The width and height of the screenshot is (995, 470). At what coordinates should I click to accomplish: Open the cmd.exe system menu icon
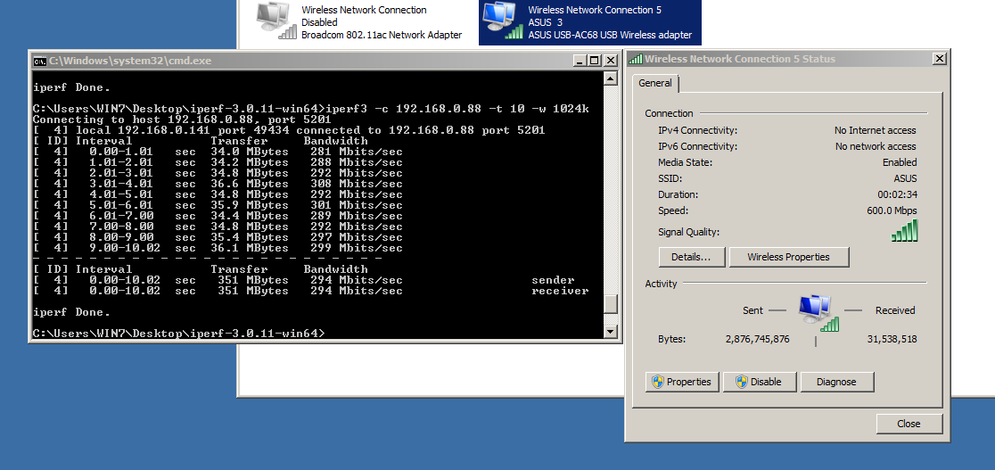pyautogui.click(x=39, y=61)
